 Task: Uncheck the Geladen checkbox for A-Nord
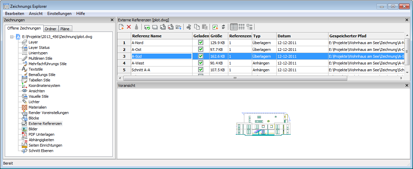[201, 43]
